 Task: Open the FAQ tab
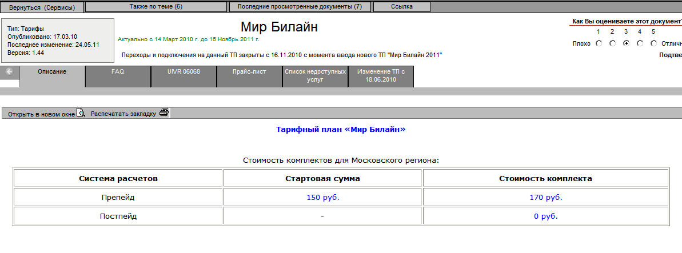tap(118, 77)
